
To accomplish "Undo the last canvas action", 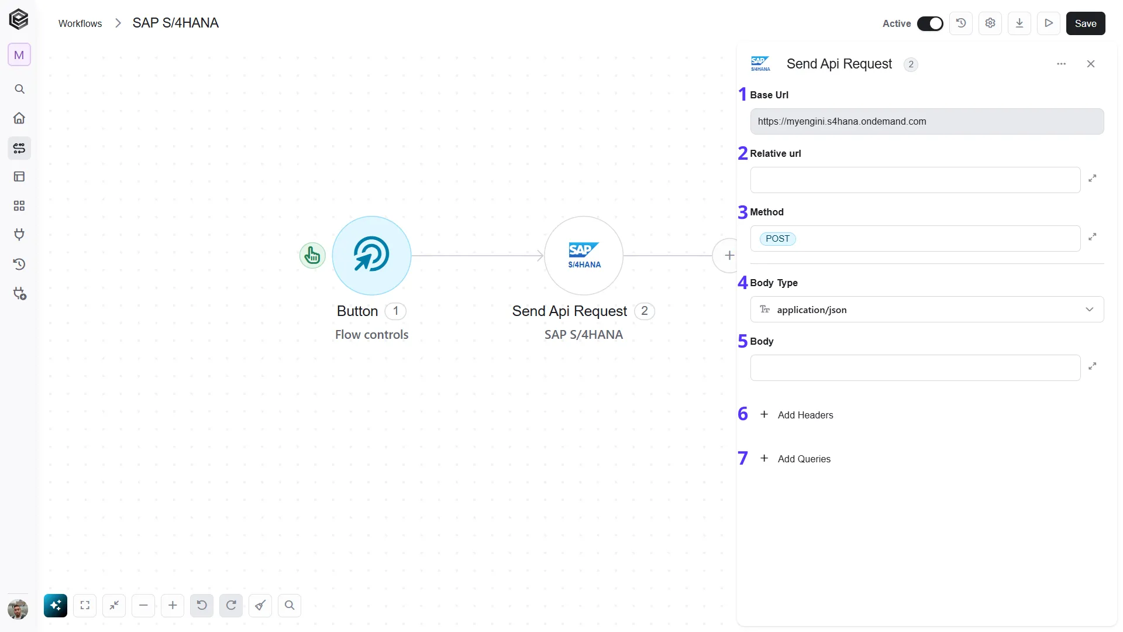I will tap(202, 606).
